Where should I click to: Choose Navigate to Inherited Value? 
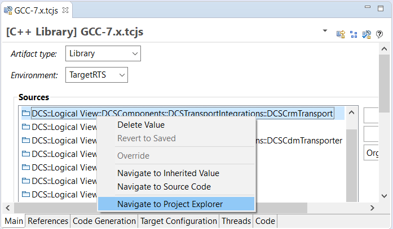[176, 173]
